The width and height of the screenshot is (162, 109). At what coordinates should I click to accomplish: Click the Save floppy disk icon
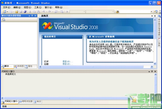tap(21, 12)
